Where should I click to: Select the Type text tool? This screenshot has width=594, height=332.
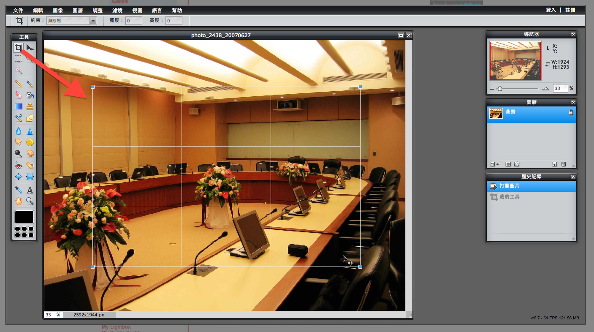30,190
